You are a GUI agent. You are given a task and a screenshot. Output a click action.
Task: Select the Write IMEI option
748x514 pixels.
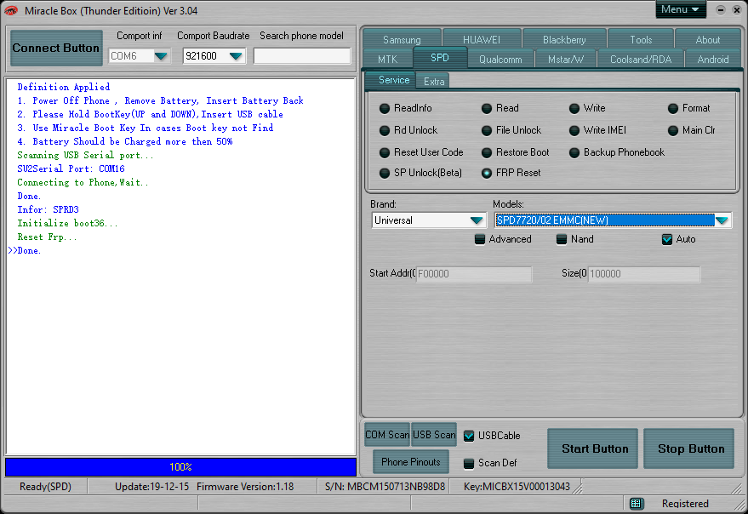coord(597,130)
